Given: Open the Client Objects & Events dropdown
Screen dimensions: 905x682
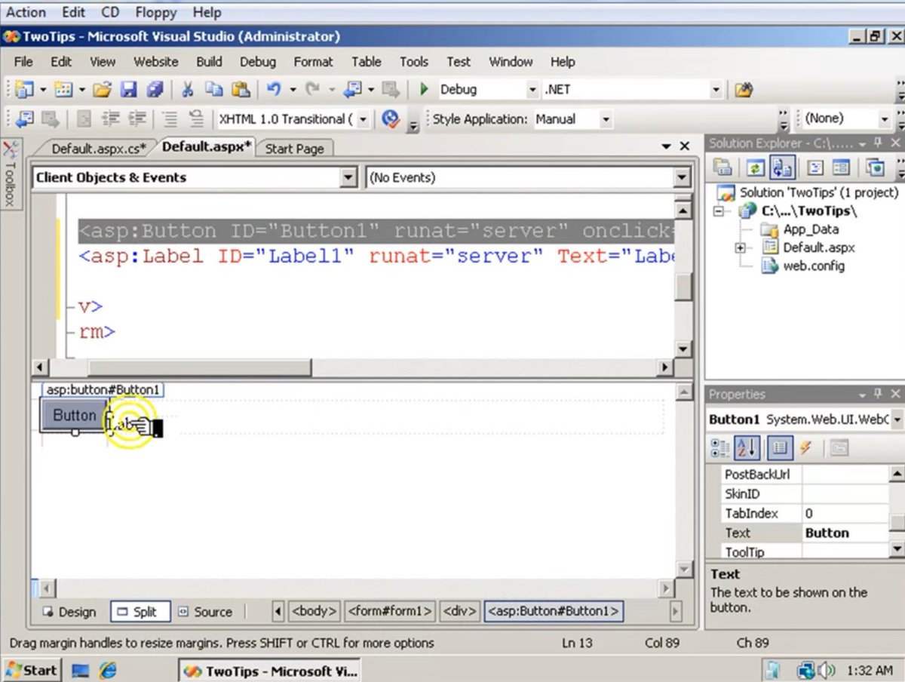Looking at the screenshot, I should pos(348,178).
